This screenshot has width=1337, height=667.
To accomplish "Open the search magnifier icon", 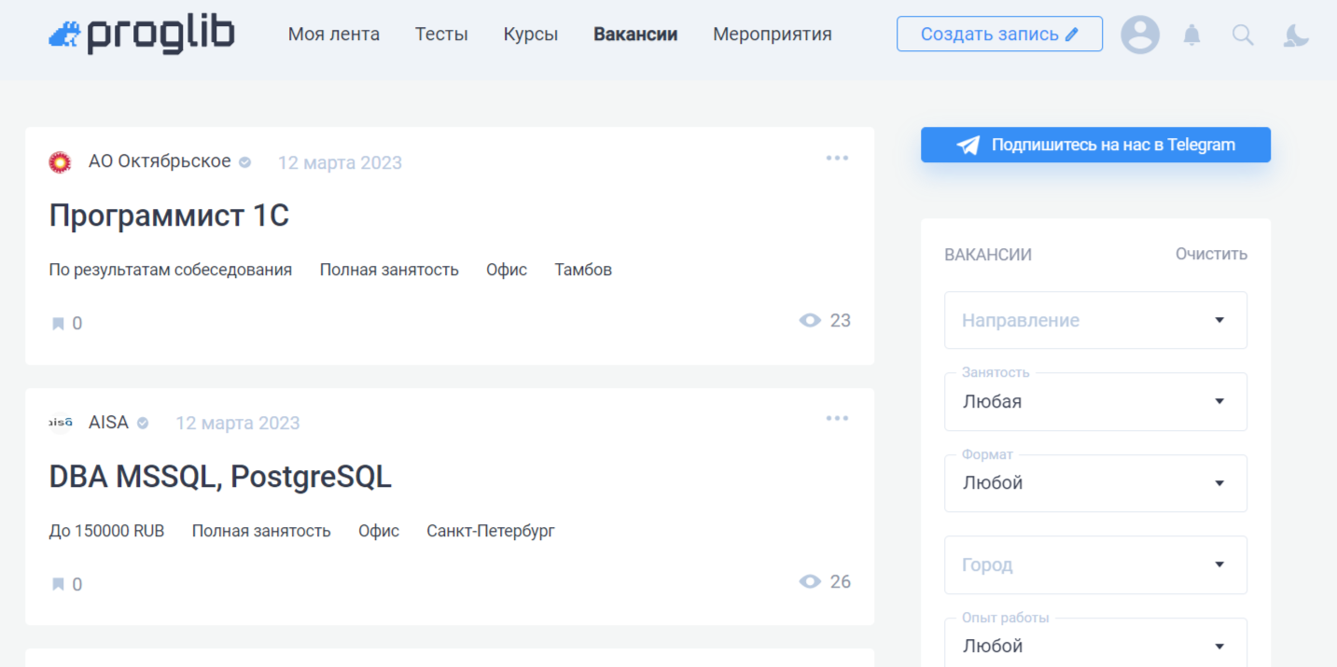I will 1243,35.
